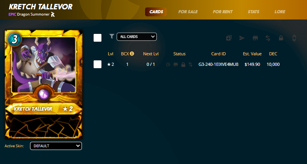This screenshot has height=164, width=307.
Task: Click the purple Dragon gem on card
Action: click(43, 95)
